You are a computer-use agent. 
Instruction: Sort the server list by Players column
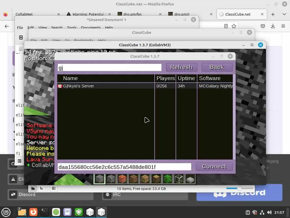[x=165, y=78]
